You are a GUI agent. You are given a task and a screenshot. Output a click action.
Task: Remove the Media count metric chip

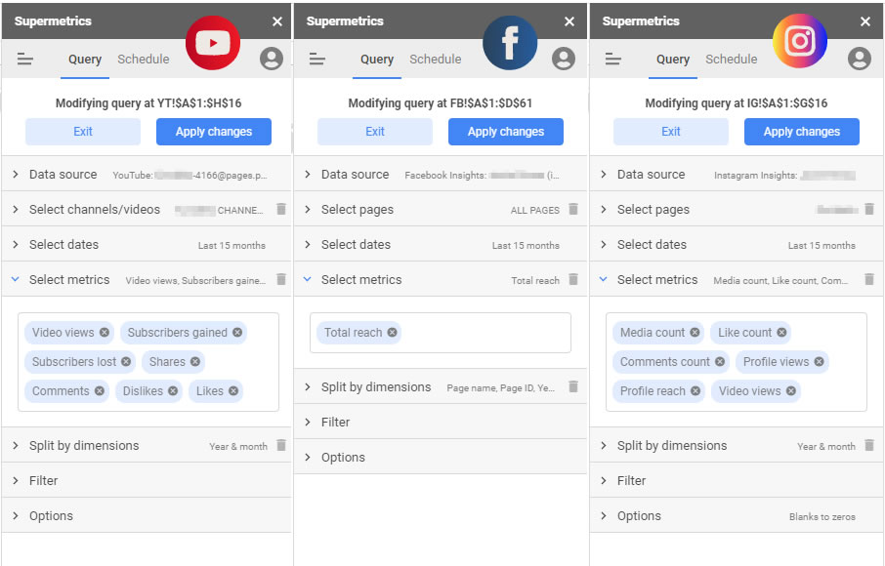pos(695,333)
